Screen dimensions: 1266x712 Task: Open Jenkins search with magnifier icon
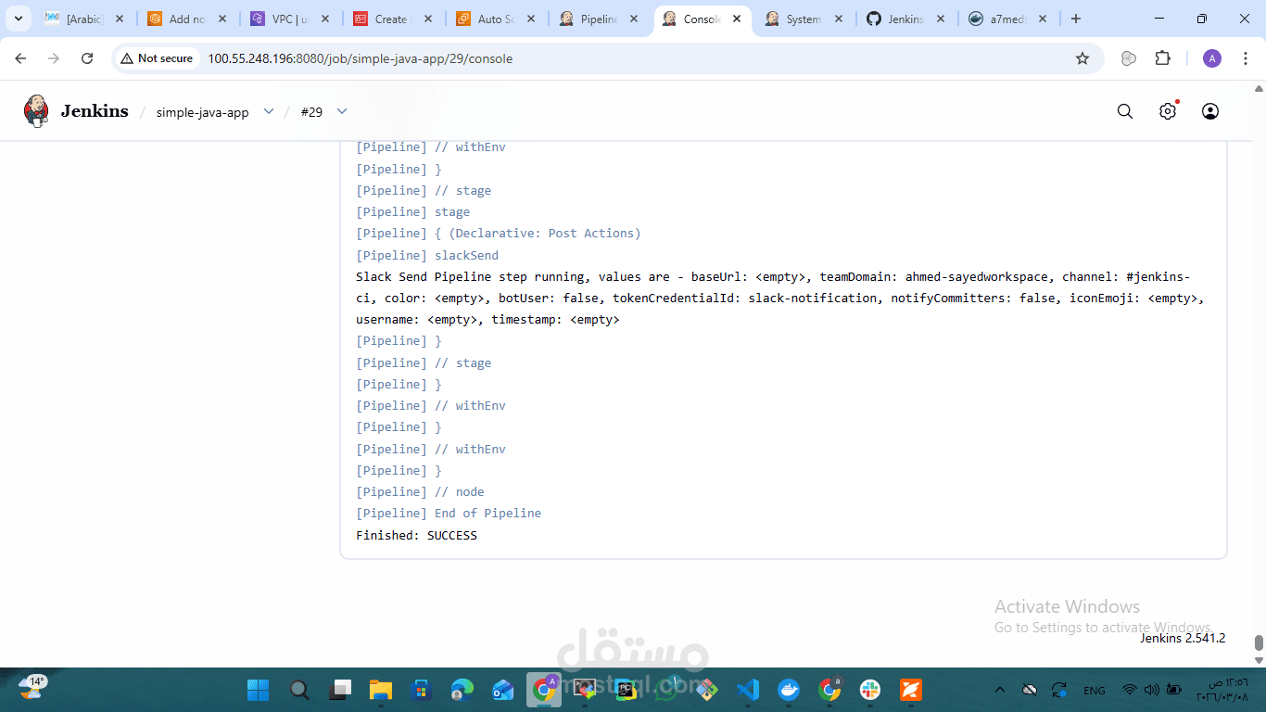pyautogui.click(x=1125, y=111)
